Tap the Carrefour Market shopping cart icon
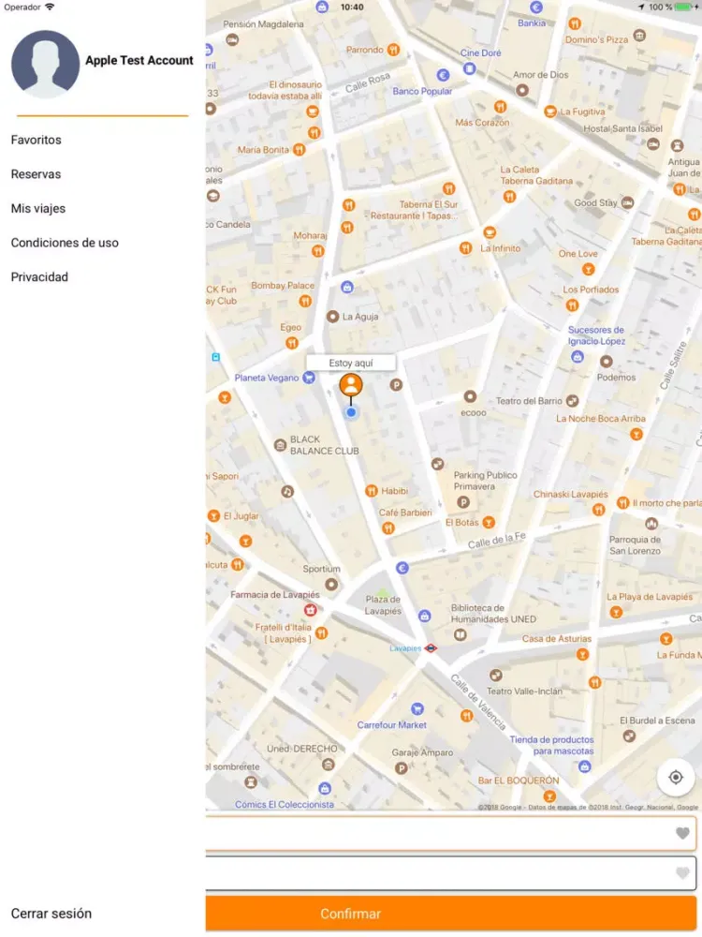The height and width of the screenshot is (937, 702). (417, 708)
